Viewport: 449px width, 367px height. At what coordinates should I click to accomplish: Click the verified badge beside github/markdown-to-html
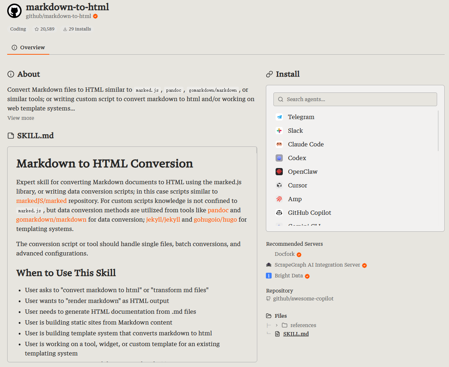tap(95, 16)
